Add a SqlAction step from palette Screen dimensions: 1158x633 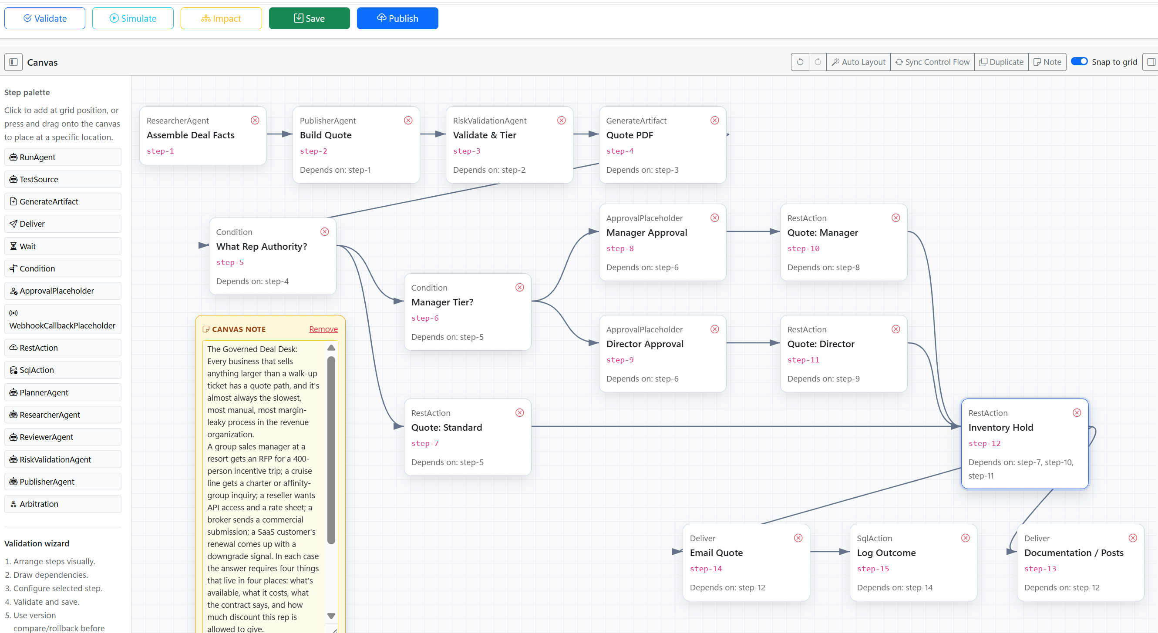click(x=63, y=370)
